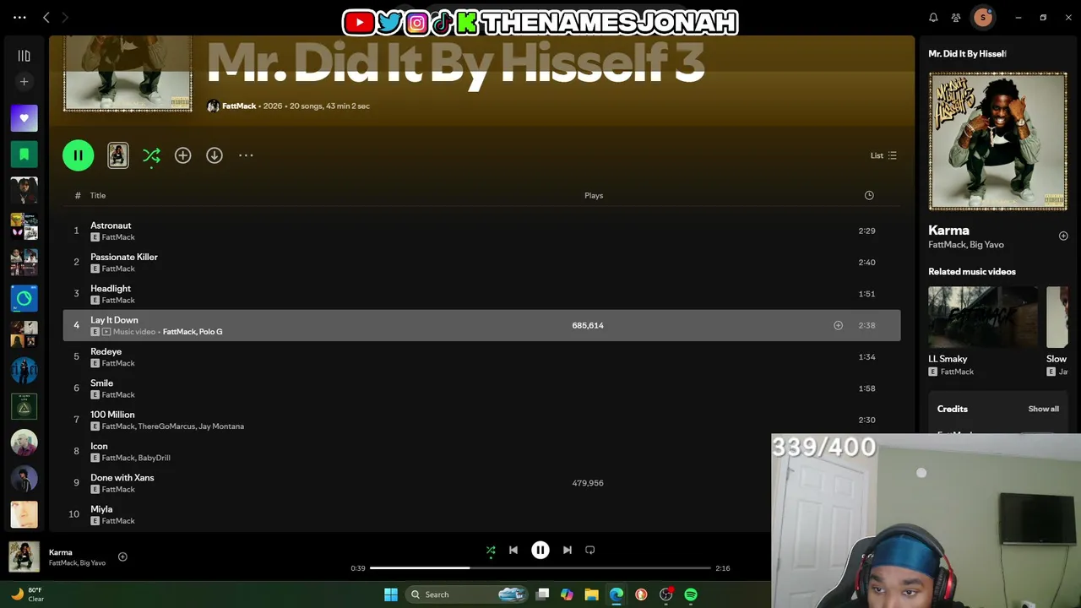This screenshot has width=1081, height=608.
Task: Toggle shuffle in the player bar
Action: 491,551
